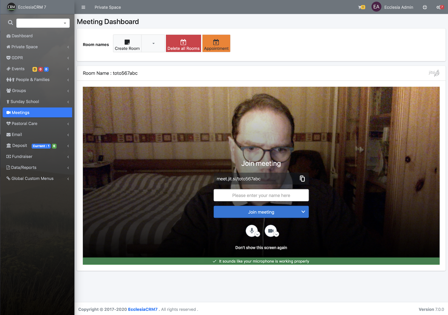Image resolution: width=448 pixels, height=315 pixels.
Task: Click the GDPR chevron arrow
Action: [68, 58]
